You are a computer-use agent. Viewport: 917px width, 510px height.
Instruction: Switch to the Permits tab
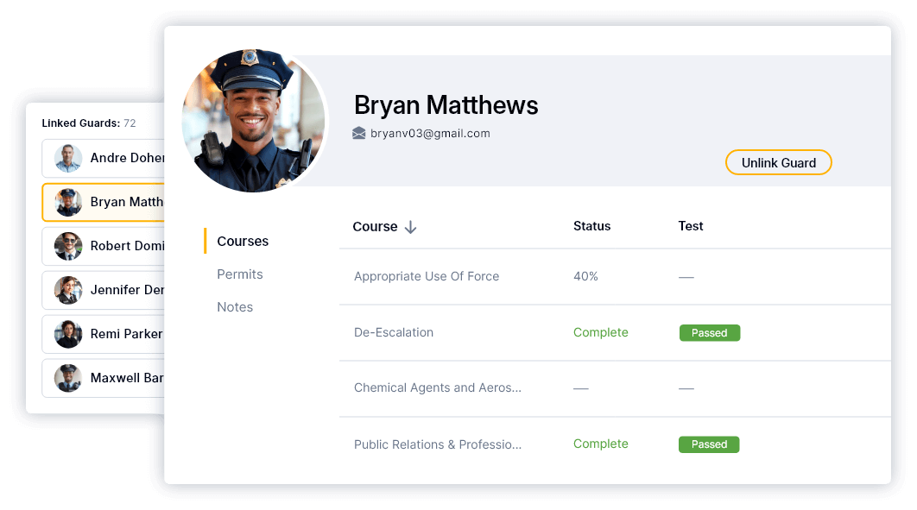[x=239, y=274]
